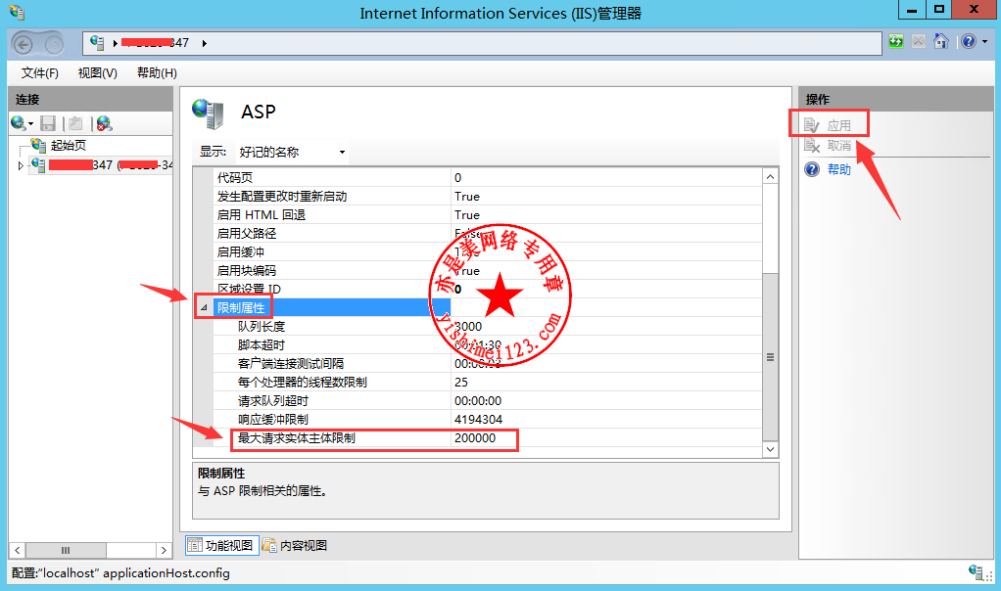The width and height of the screenshot is (1001, 591).
Task: Select the 队列长度 property row
Action: click(488, 327)
